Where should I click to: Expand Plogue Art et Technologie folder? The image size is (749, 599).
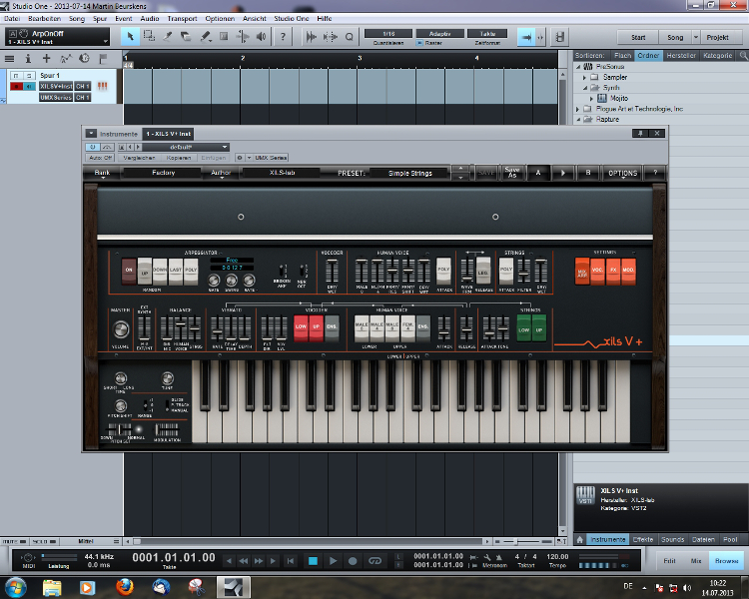[577, 109]
